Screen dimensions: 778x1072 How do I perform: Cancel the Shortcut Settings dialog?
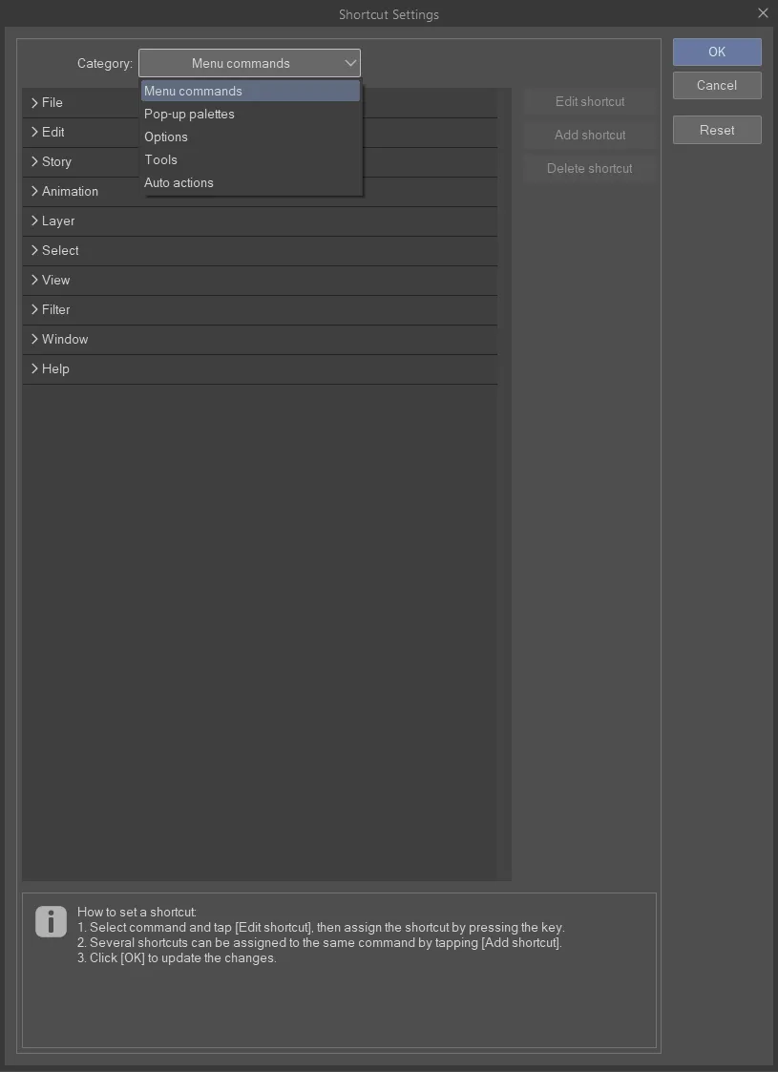pyautogui.click(x=717, y=86)
